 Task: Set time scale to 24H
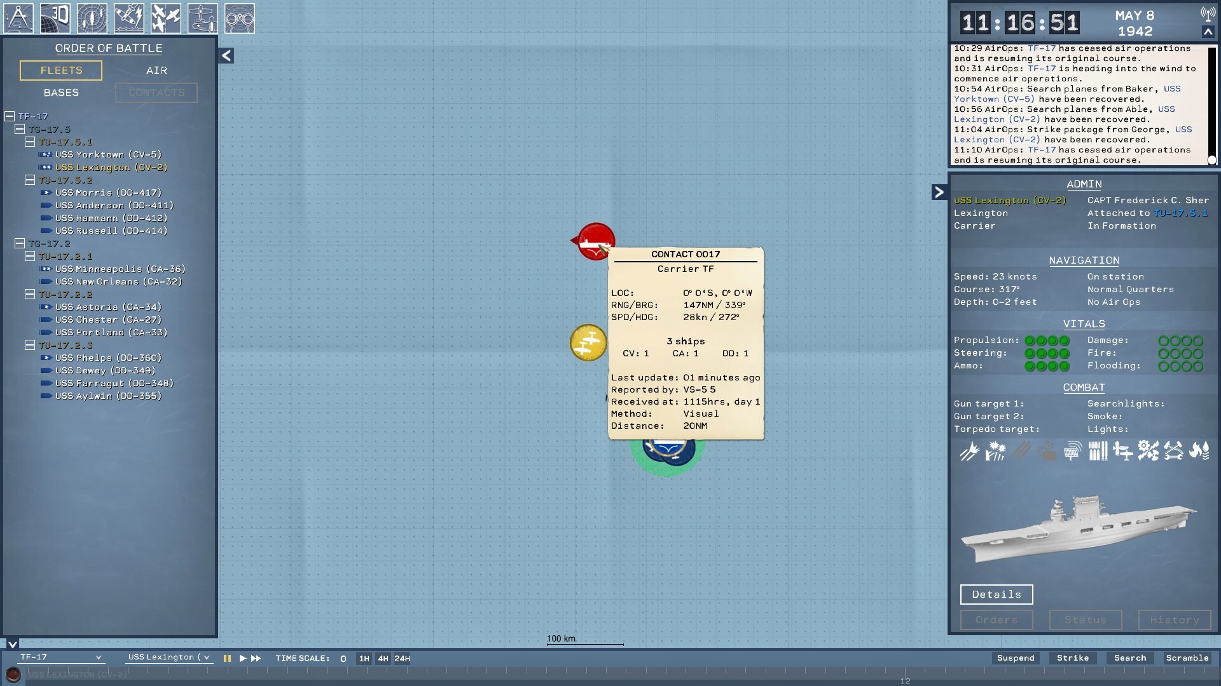click(402, 659)
